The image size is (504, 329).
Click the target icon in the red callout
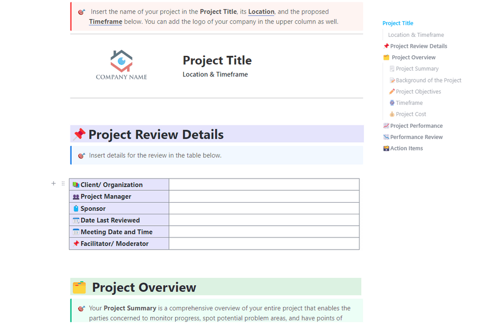point(82,12)
